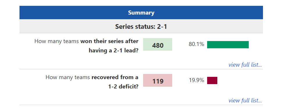Screen dimensions: 288x110
Task: Click the number 480
Action: (x=158, y=45)
